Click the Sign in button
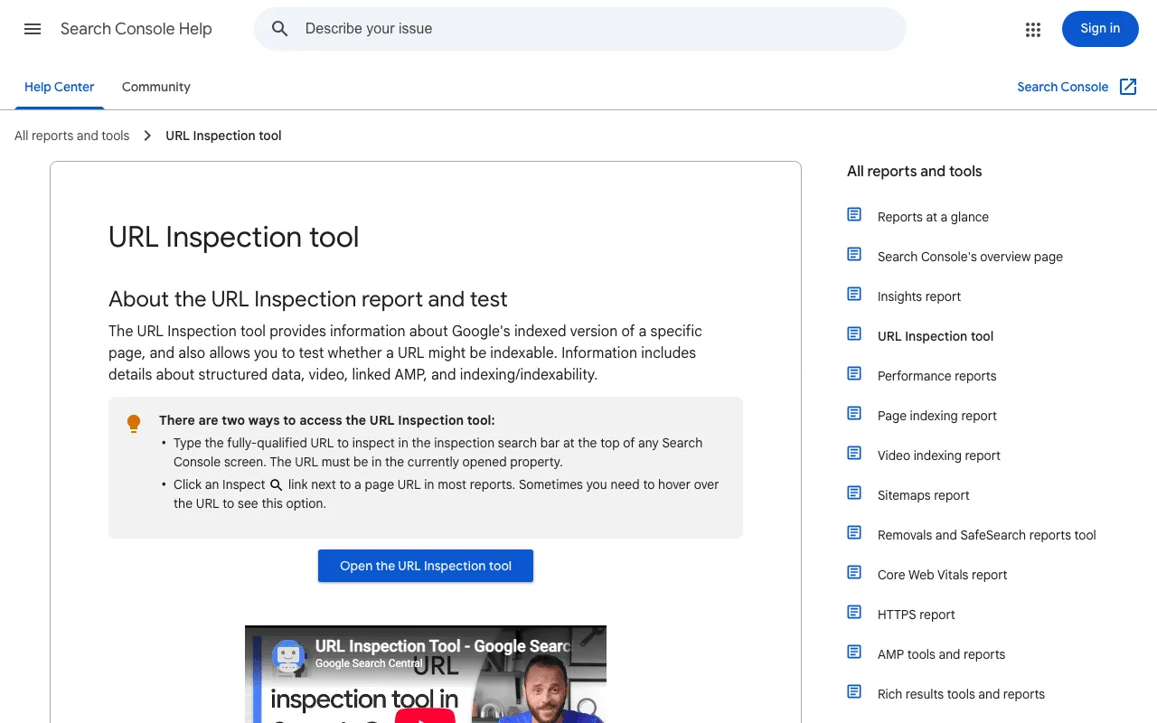The height and width of the screenshot is (723, 1157). click(x=1100, y=29)
